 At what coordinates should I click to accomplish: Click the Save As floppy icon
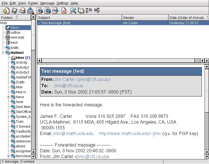(14, 11)
